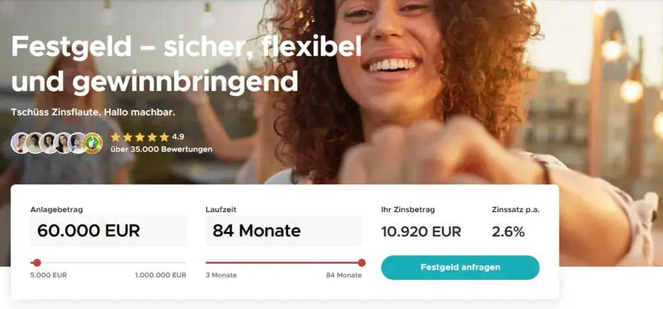
Task: Click the '3 Monate' minimum label
Action: (x=221, y=275)
